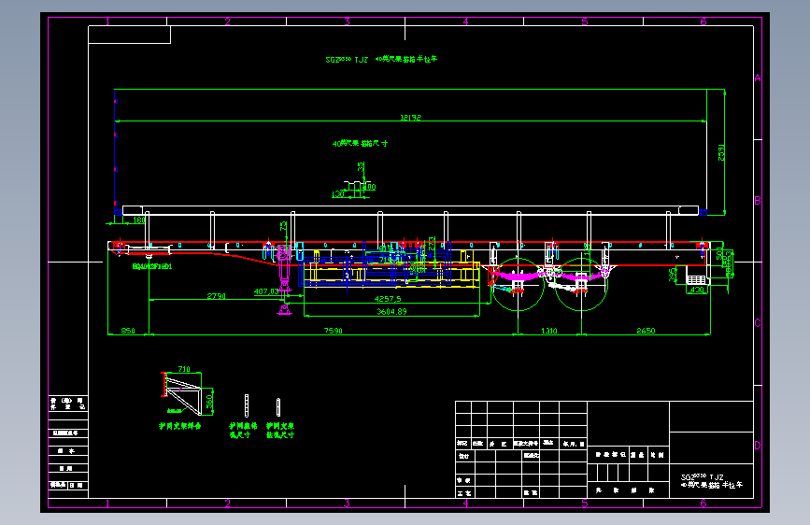Click the 560 bracket height dimension

[x=209, y=402]
